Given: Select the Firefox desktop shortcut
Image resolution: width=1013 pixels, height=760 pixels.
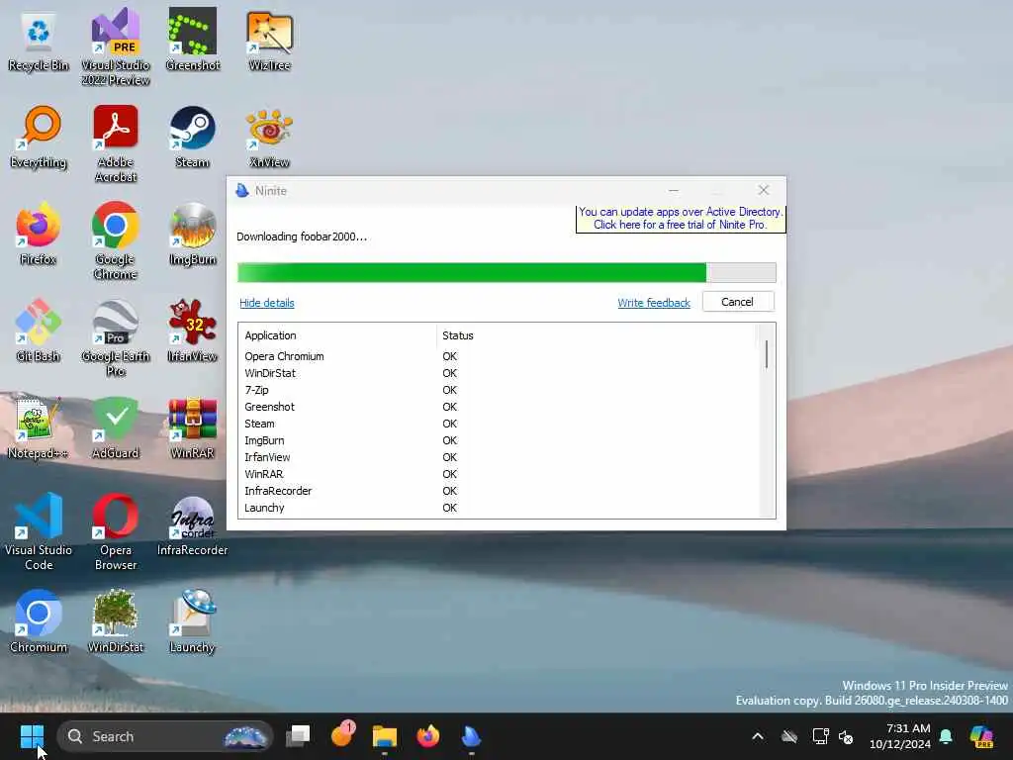Looking at the screenshot, I should [39, 234].
